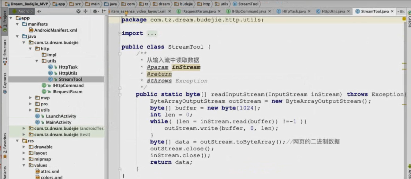Close the item_essence_video_layout.xml tab
This screenshot has height=179, width=411.
(169, 11)
